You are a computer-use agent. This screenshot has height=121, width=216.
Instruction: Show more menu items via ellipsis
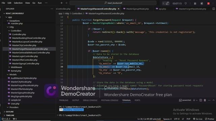[x=46, y=3]
